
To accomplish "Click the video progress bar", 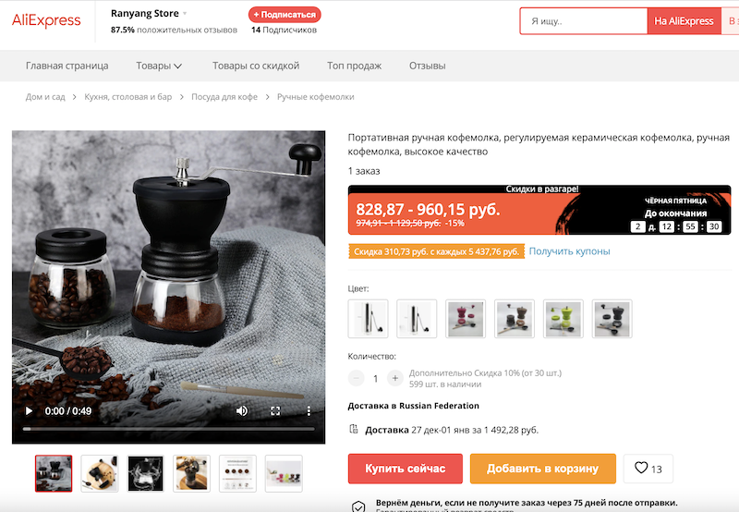I will [168, 429].
